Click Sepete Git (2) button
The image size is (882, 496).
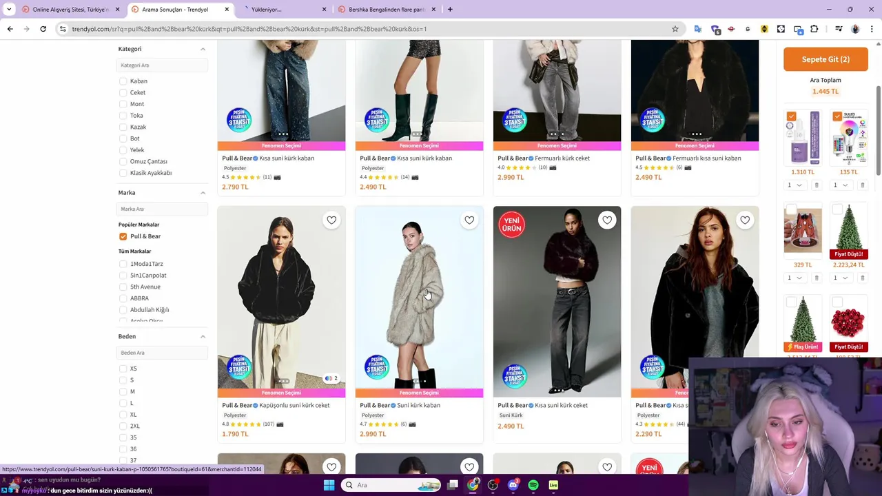(825, 59)
